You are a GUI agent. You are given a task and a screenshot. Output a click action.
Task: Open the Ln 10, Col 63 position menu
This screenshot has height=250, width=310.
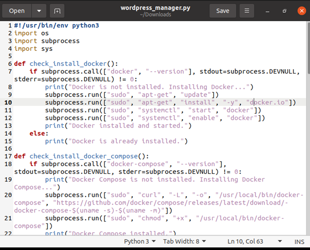[255, 241]
